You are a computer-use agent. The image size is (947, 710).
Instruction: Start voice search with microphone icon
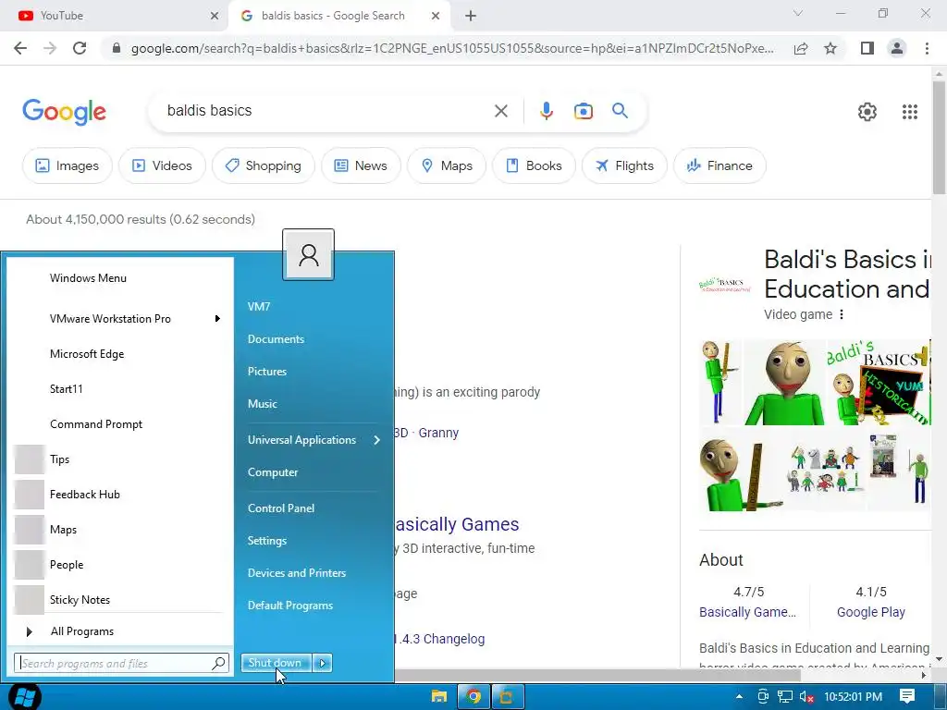[x=546, y=111]
